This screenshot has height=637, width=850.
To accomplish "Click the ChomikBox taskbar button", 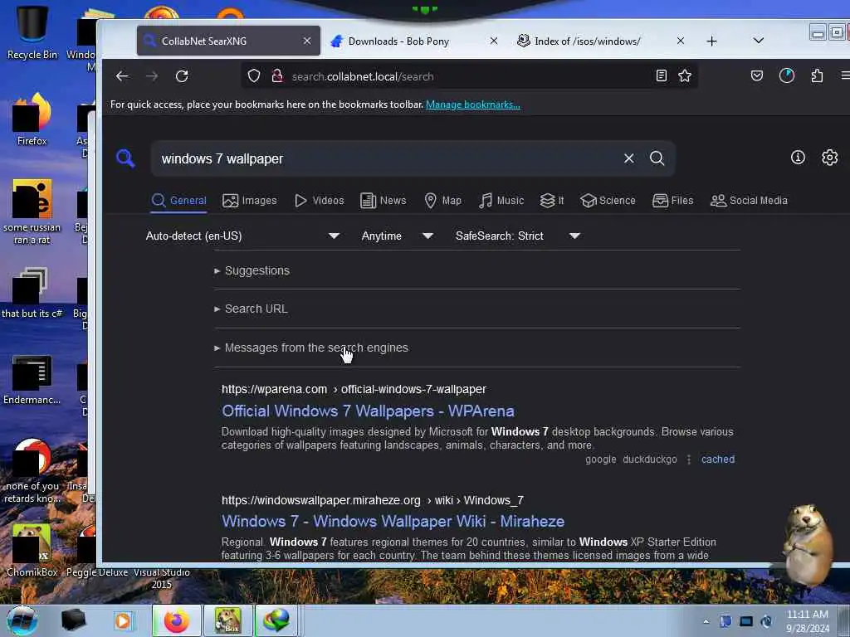I will click(227, 620).
